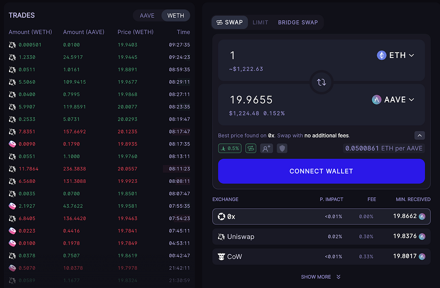The height and width of the screenshot is (288, 440).
Task: Click the EXCHANGE column header
Action: click(225, 200)
